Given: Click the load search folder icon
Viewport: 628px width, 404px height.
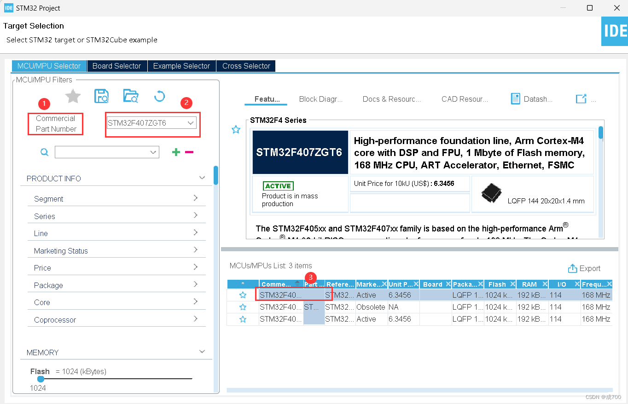Looking at the screenshot, I should [x=131, y=96].
